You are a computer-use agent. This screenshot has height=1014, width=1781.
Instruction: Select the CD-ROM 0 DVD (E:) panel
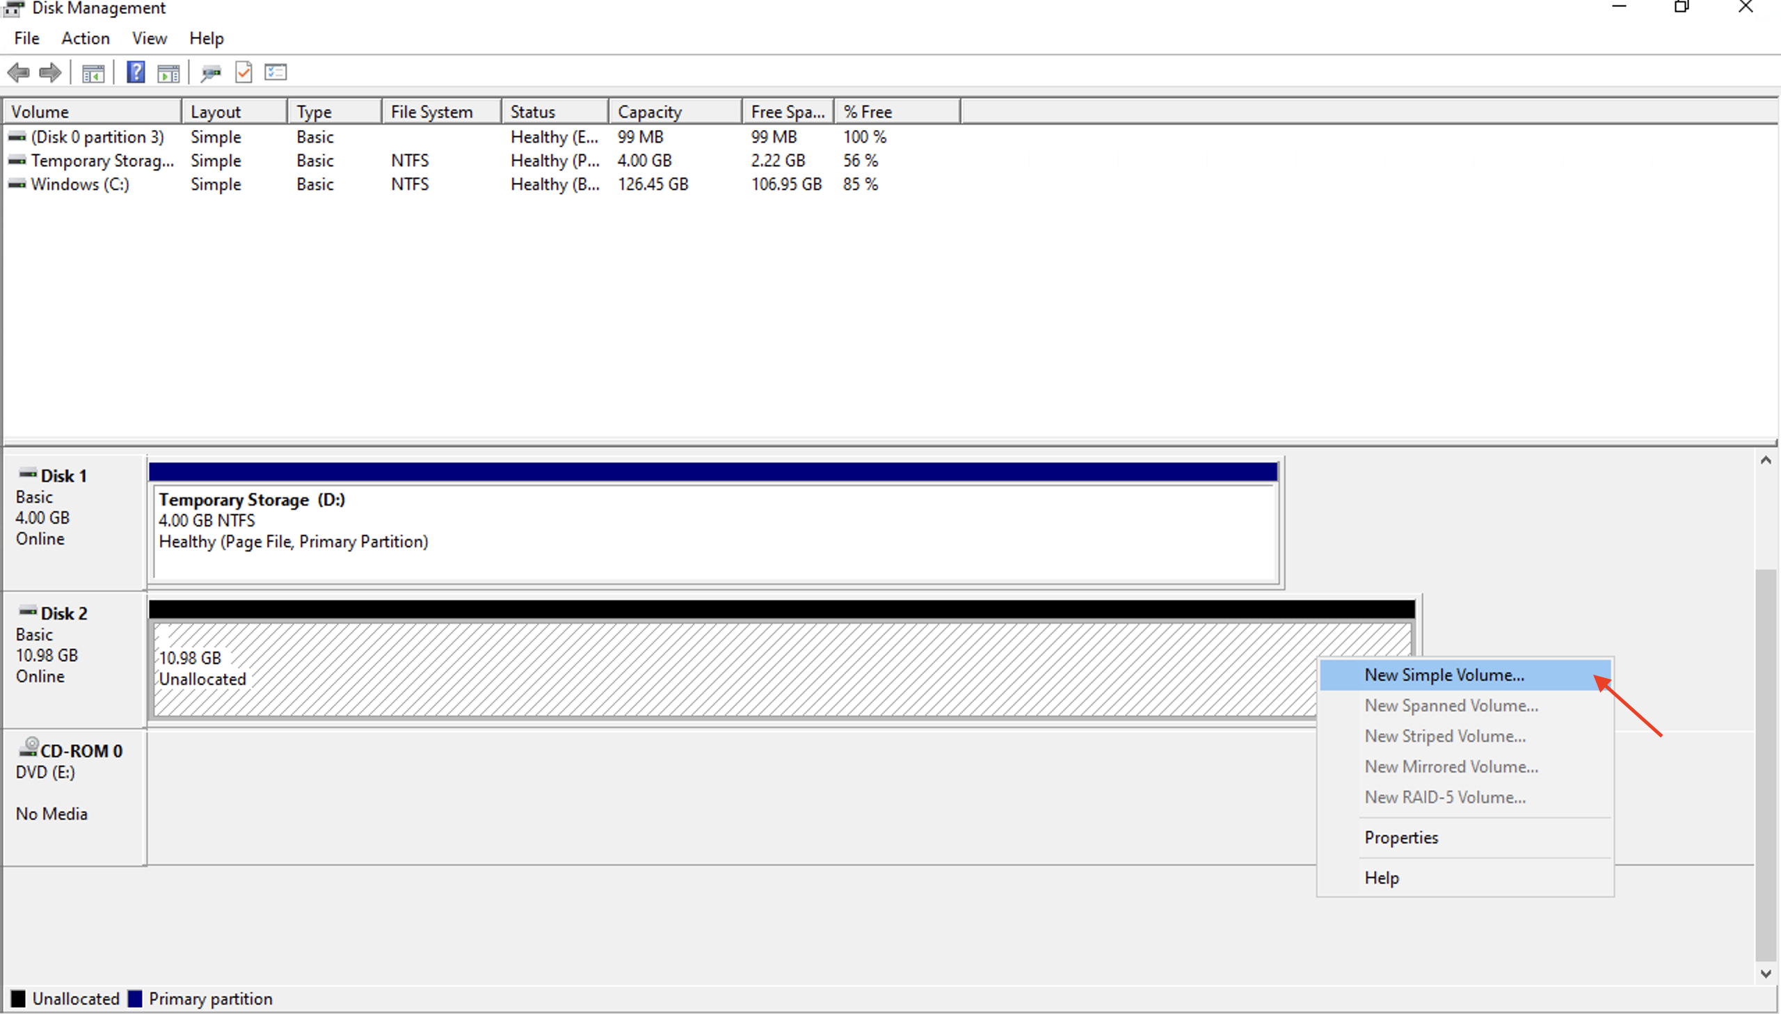tap(74, 798)
